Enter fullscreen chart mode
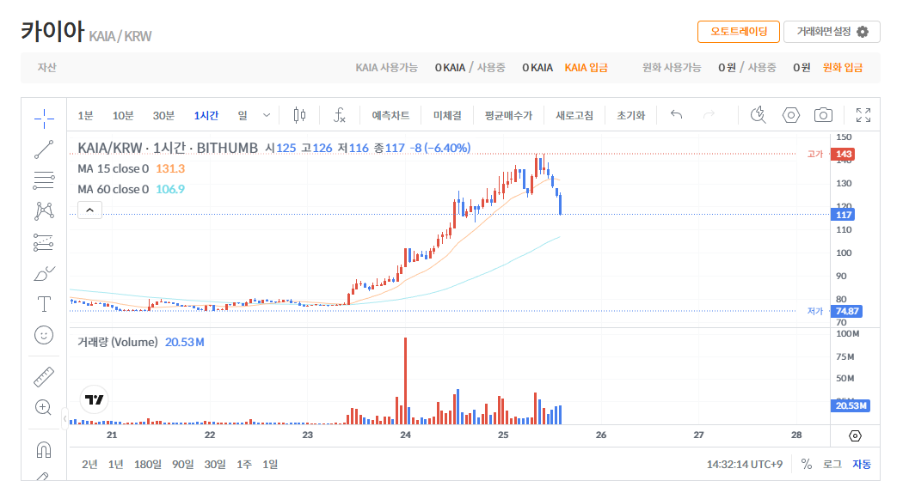Screen dimensions: 909x487 [x=863, y=115]
